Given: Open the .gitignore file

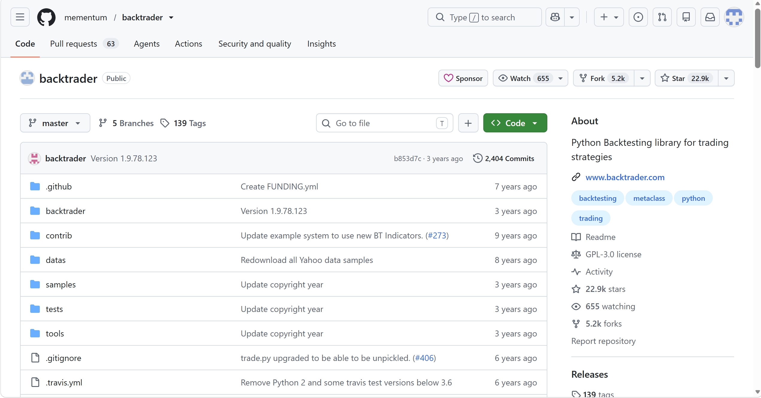Looking at the screenshot, I should pyautogui.click(x=63, y=358).
